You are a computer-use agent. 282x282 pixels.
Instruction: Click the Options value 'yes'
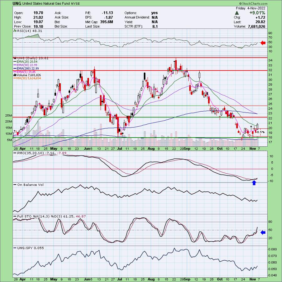(x=154, y=13)
